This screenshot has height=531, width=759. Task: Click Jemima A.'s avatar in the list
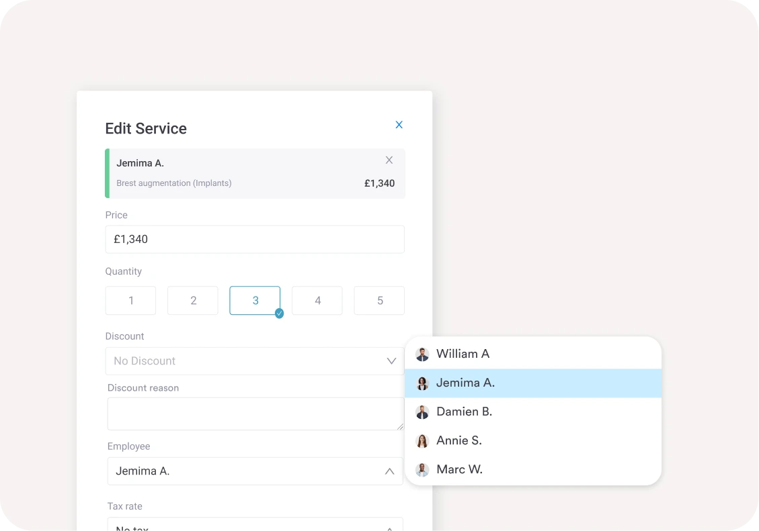click(422, 383)
